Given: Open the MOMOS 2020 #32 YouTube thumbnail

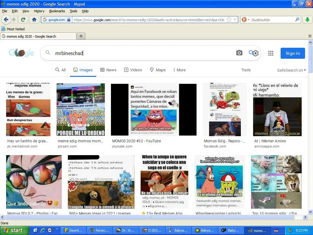Looking at the screenshot, I should click(154, 110).
